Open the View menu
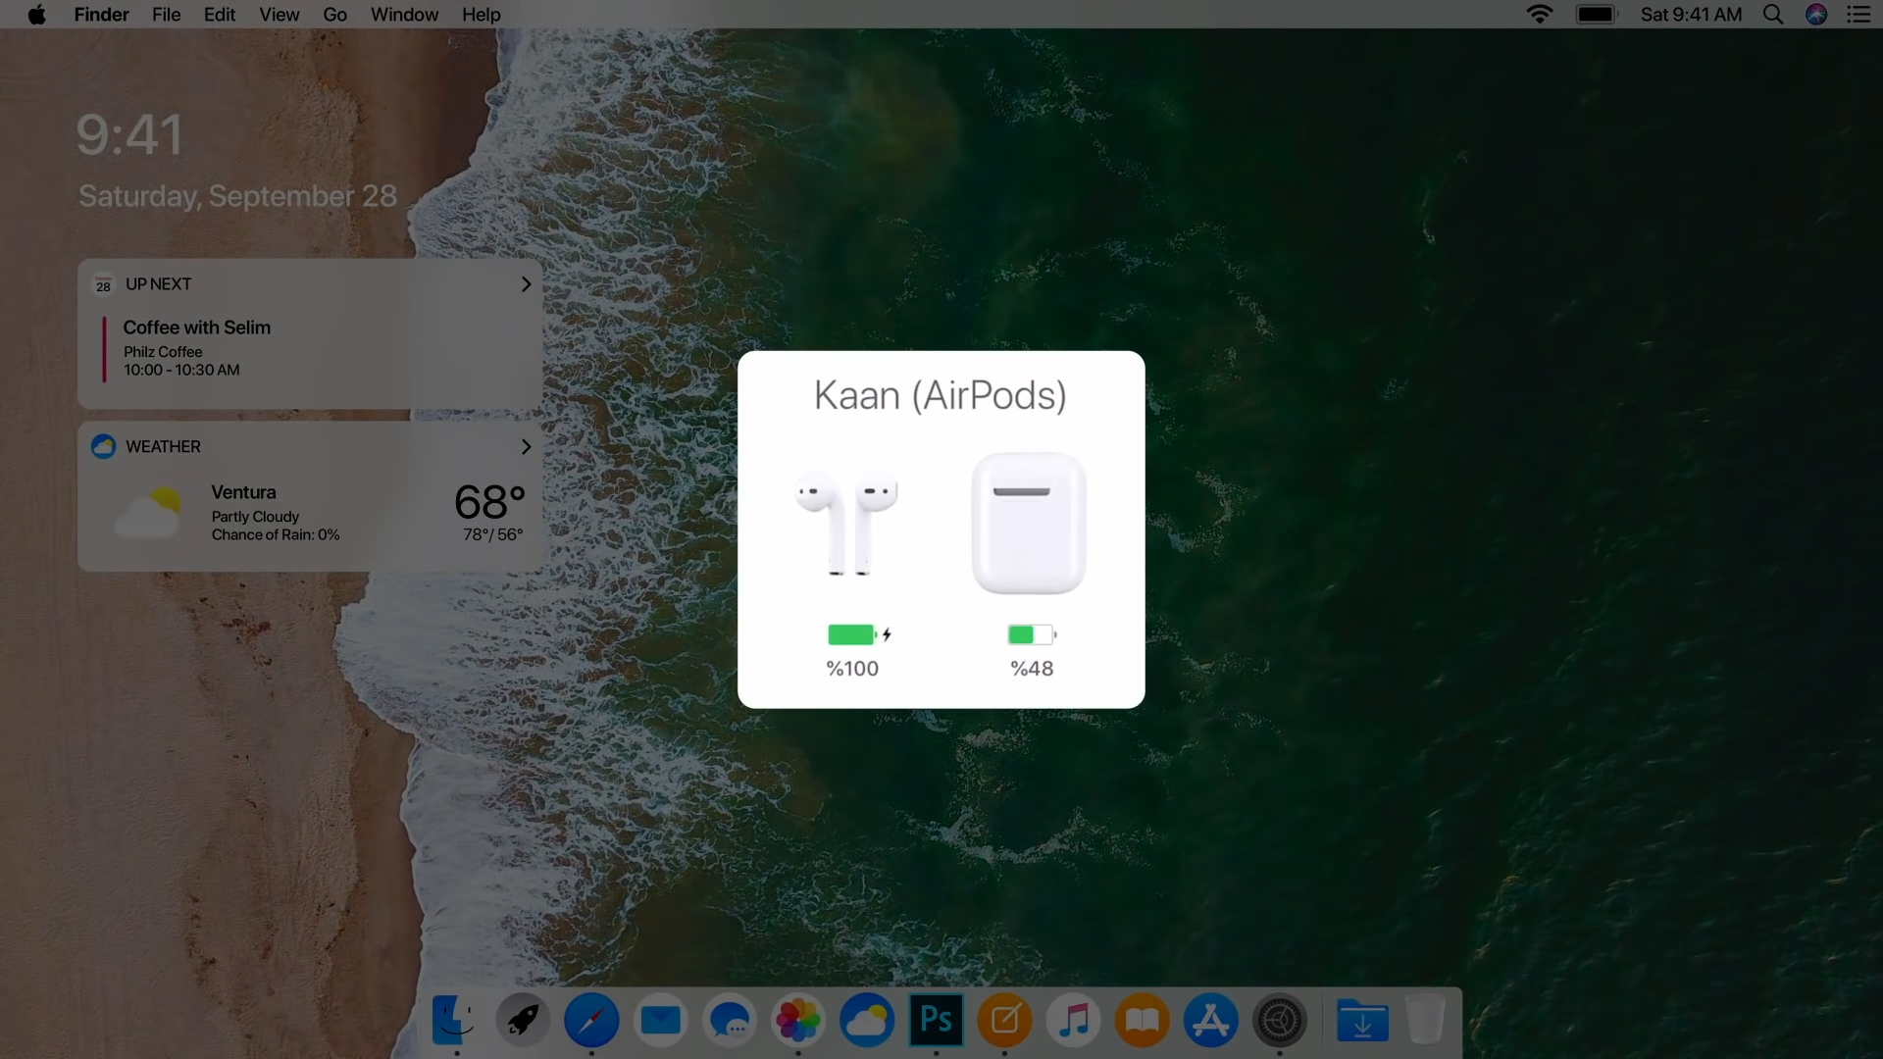Image resolution: width=1883 pixels, height=1059 pixels. pyautogui.click(x=280, y=14)
